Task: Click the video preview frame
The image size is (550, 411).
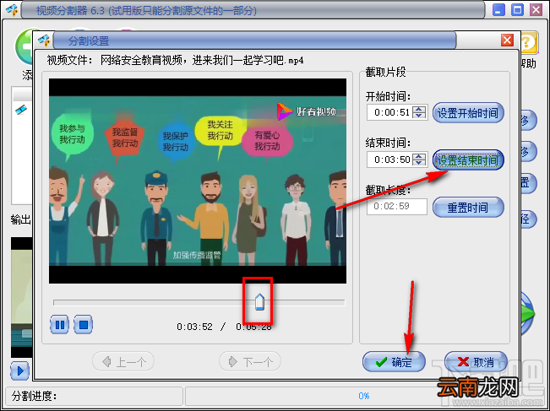Action: [198, 181]
